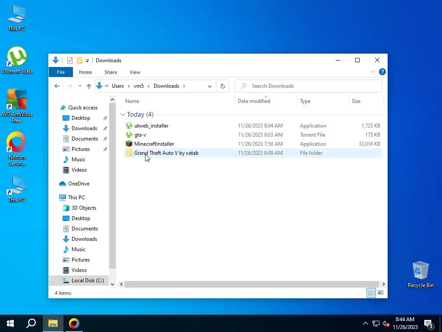
Task: Open Customize Quick Access Toolbar dropdown
Action: tap(87, 61)
